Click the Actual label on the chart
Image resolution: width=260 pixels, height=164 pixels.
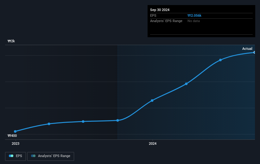[x=247, y=49]
